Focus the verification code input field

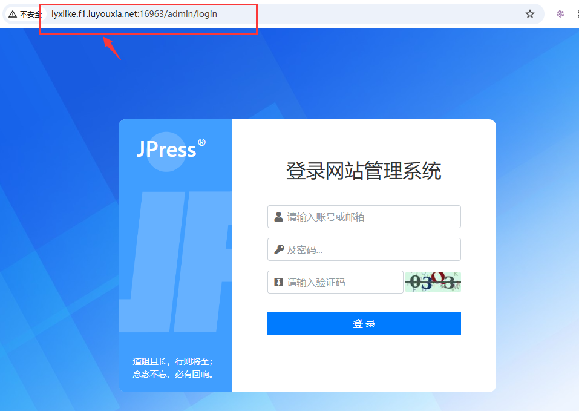335,282
